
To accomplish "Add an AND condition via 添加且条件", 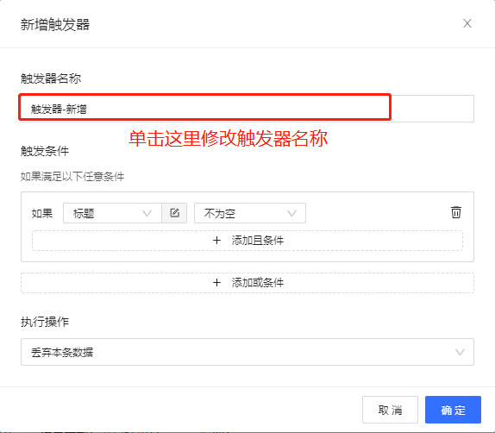I will point(247,241).
